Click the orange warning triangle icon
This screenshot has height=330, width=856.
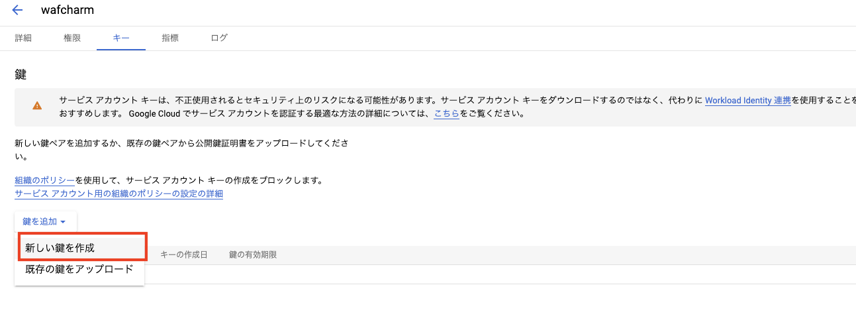37,106
